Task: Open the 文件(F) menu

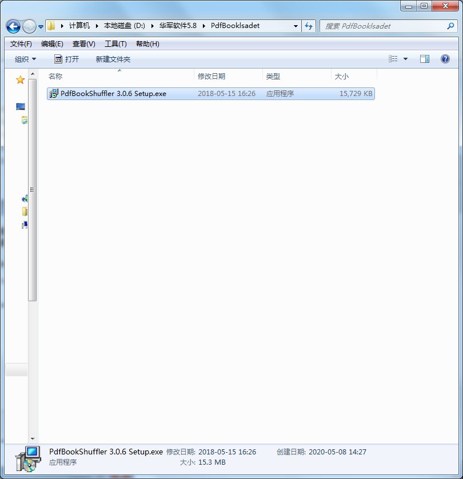Action: 21,44
